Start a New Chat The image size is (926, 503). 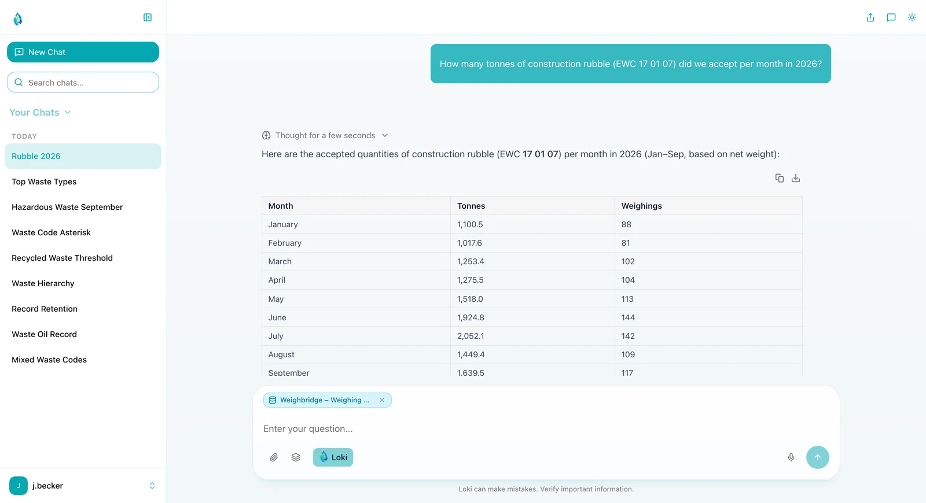coord(83,52)
